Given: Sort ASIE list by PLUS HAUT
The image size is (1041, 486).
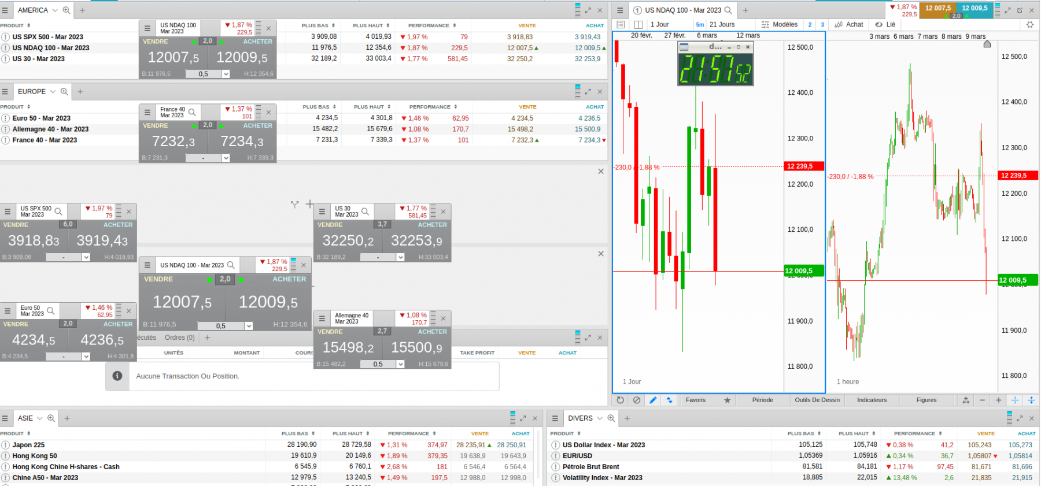Looking at the screenshot, I should tap(352, 433).
